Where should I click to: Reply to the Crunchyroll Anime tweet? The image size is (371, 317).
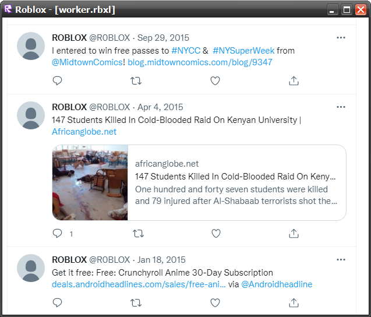(57, 302)
